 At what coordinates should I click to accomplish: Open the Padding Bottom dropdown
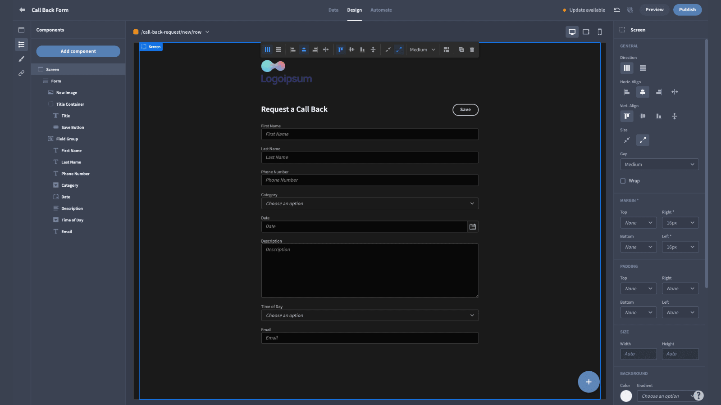[x=639, y=312]
